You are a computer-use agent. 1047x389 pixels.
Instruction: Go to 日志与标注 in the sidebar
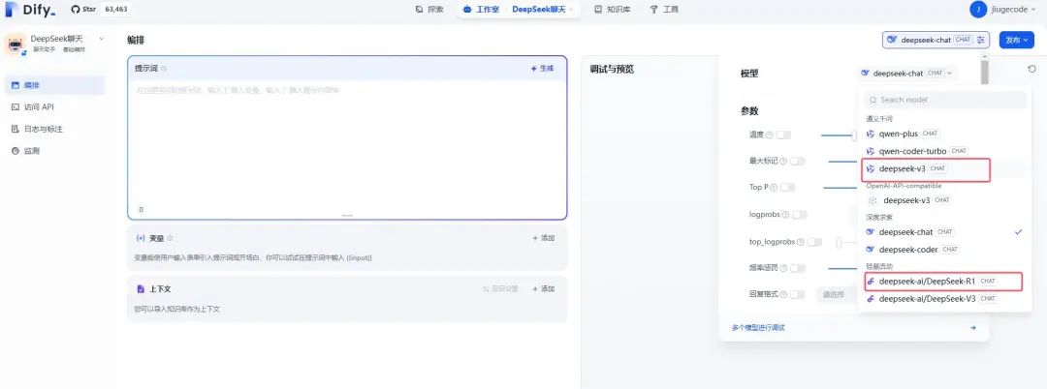click(44, 129)
